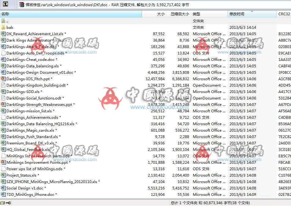Click PowerPoint icon of DarkKings-Strength_Weaknesses.ppt
The height and width of the screenshot is (206, 291).
tap(3, 104)
